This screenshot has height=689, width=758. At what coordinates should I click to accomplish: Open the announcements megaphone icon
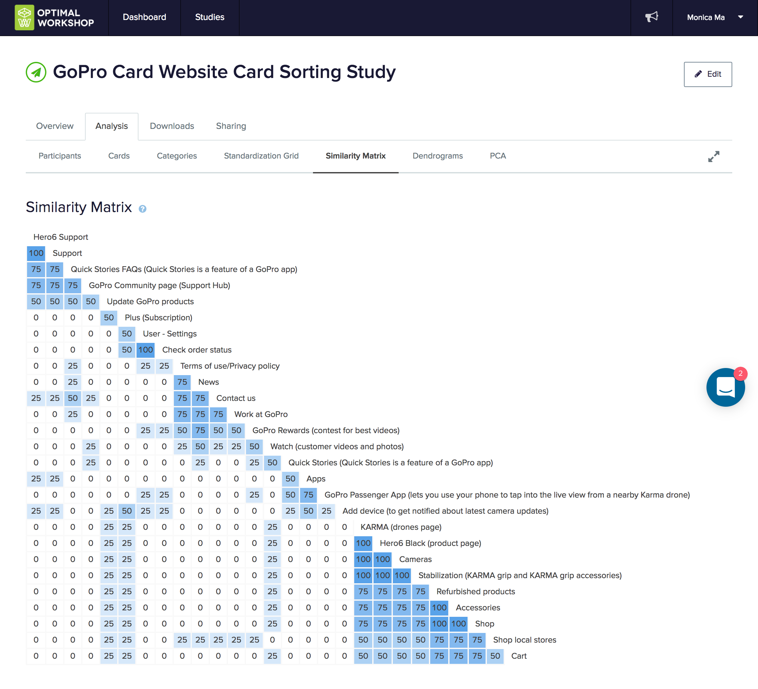pos(652,17)
